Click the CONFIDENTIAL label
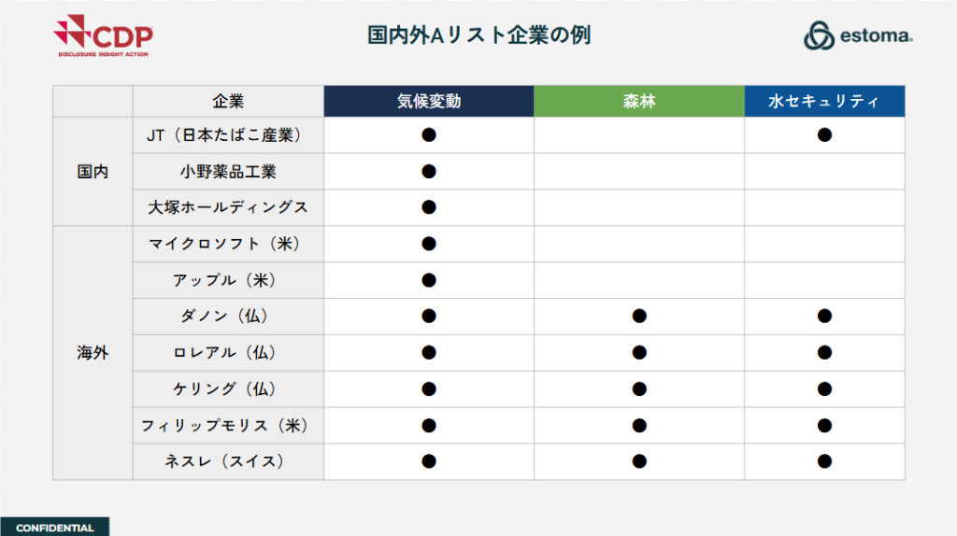This screenshot has height=536, width=957. 55,528
